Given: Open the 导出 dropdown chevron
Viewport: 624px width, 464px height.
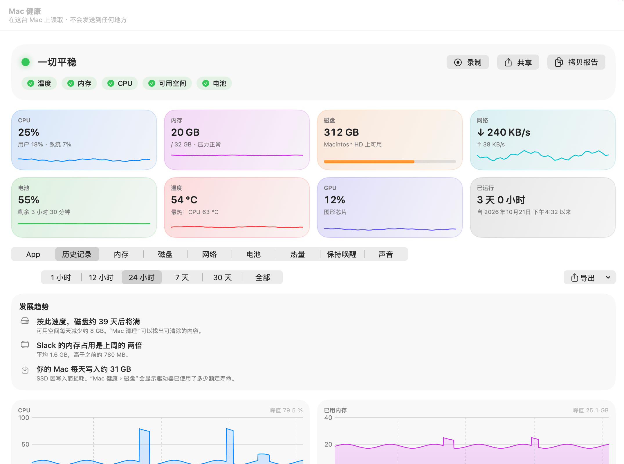Looking at the screenshot, I should tap(608, 278).
